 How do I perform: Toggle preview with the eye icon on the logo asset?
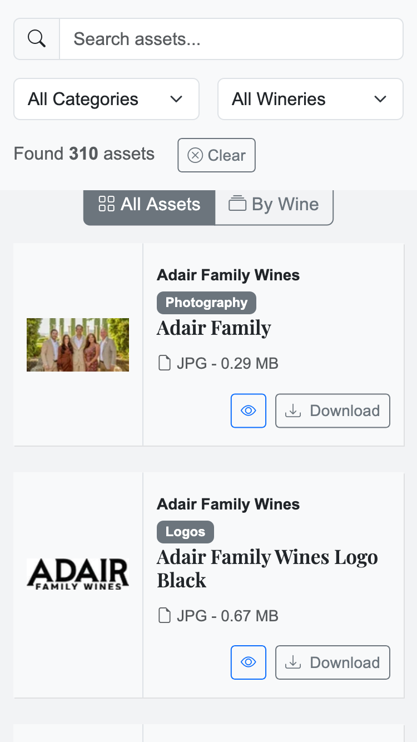click(x=249, y=662)
